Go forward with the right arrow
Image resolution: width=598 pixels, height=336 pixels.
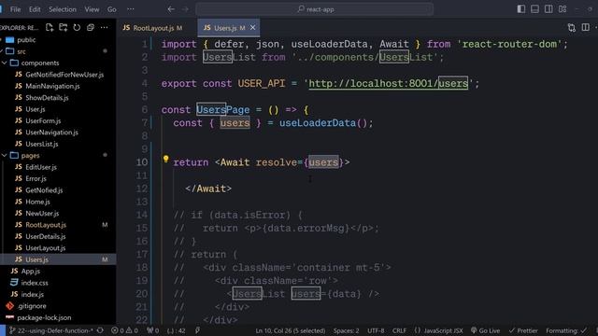point(185,9)
